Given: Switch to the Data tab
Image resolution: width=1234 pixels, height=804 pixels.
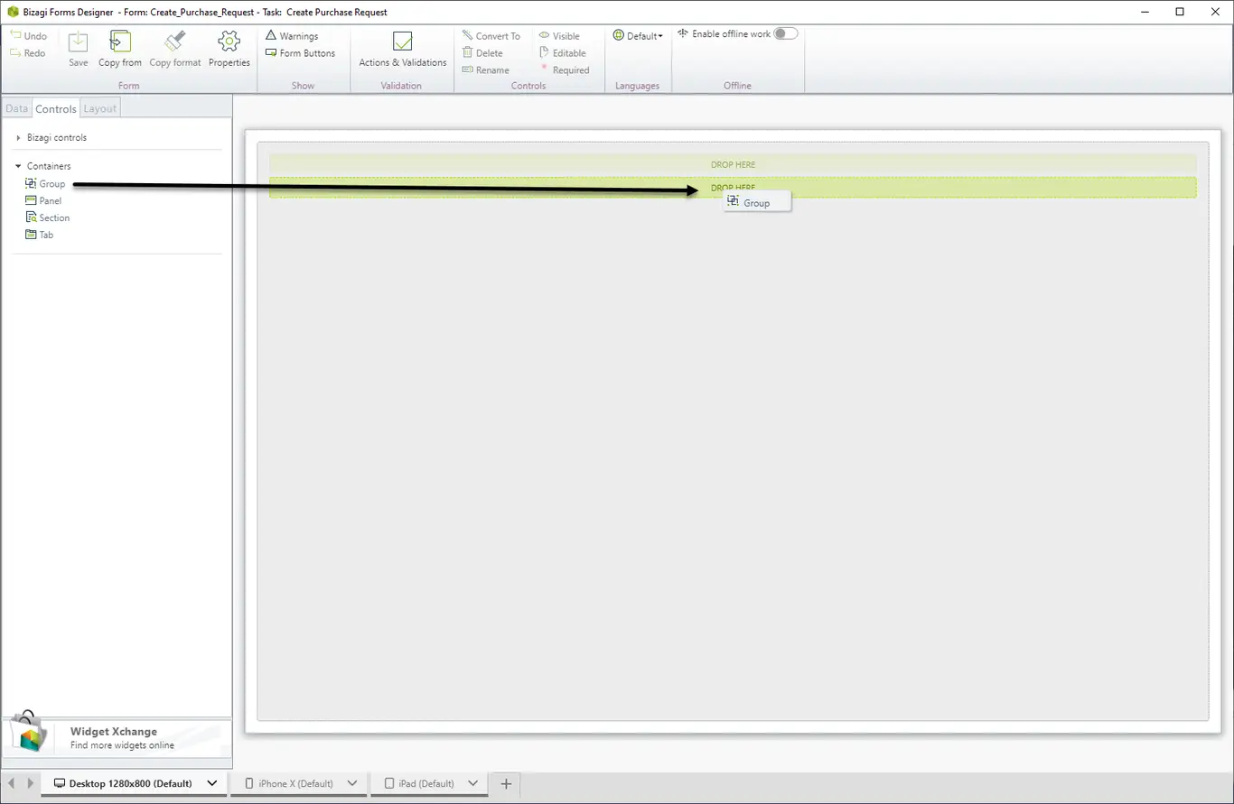Looking at the screenshot, I should [x=17, y=108].
